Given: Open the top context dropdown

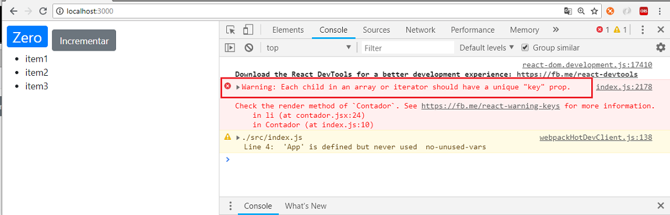Looking at the screenshot, I should coord(308,48).
